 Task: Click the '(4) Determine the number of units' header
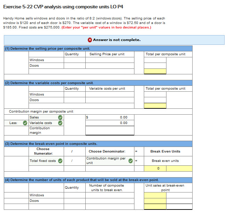point(82,180)
